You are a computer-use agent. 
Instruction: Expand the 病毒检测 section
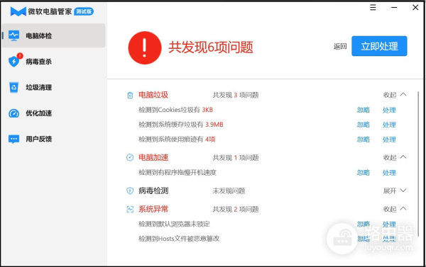point(395,191)
